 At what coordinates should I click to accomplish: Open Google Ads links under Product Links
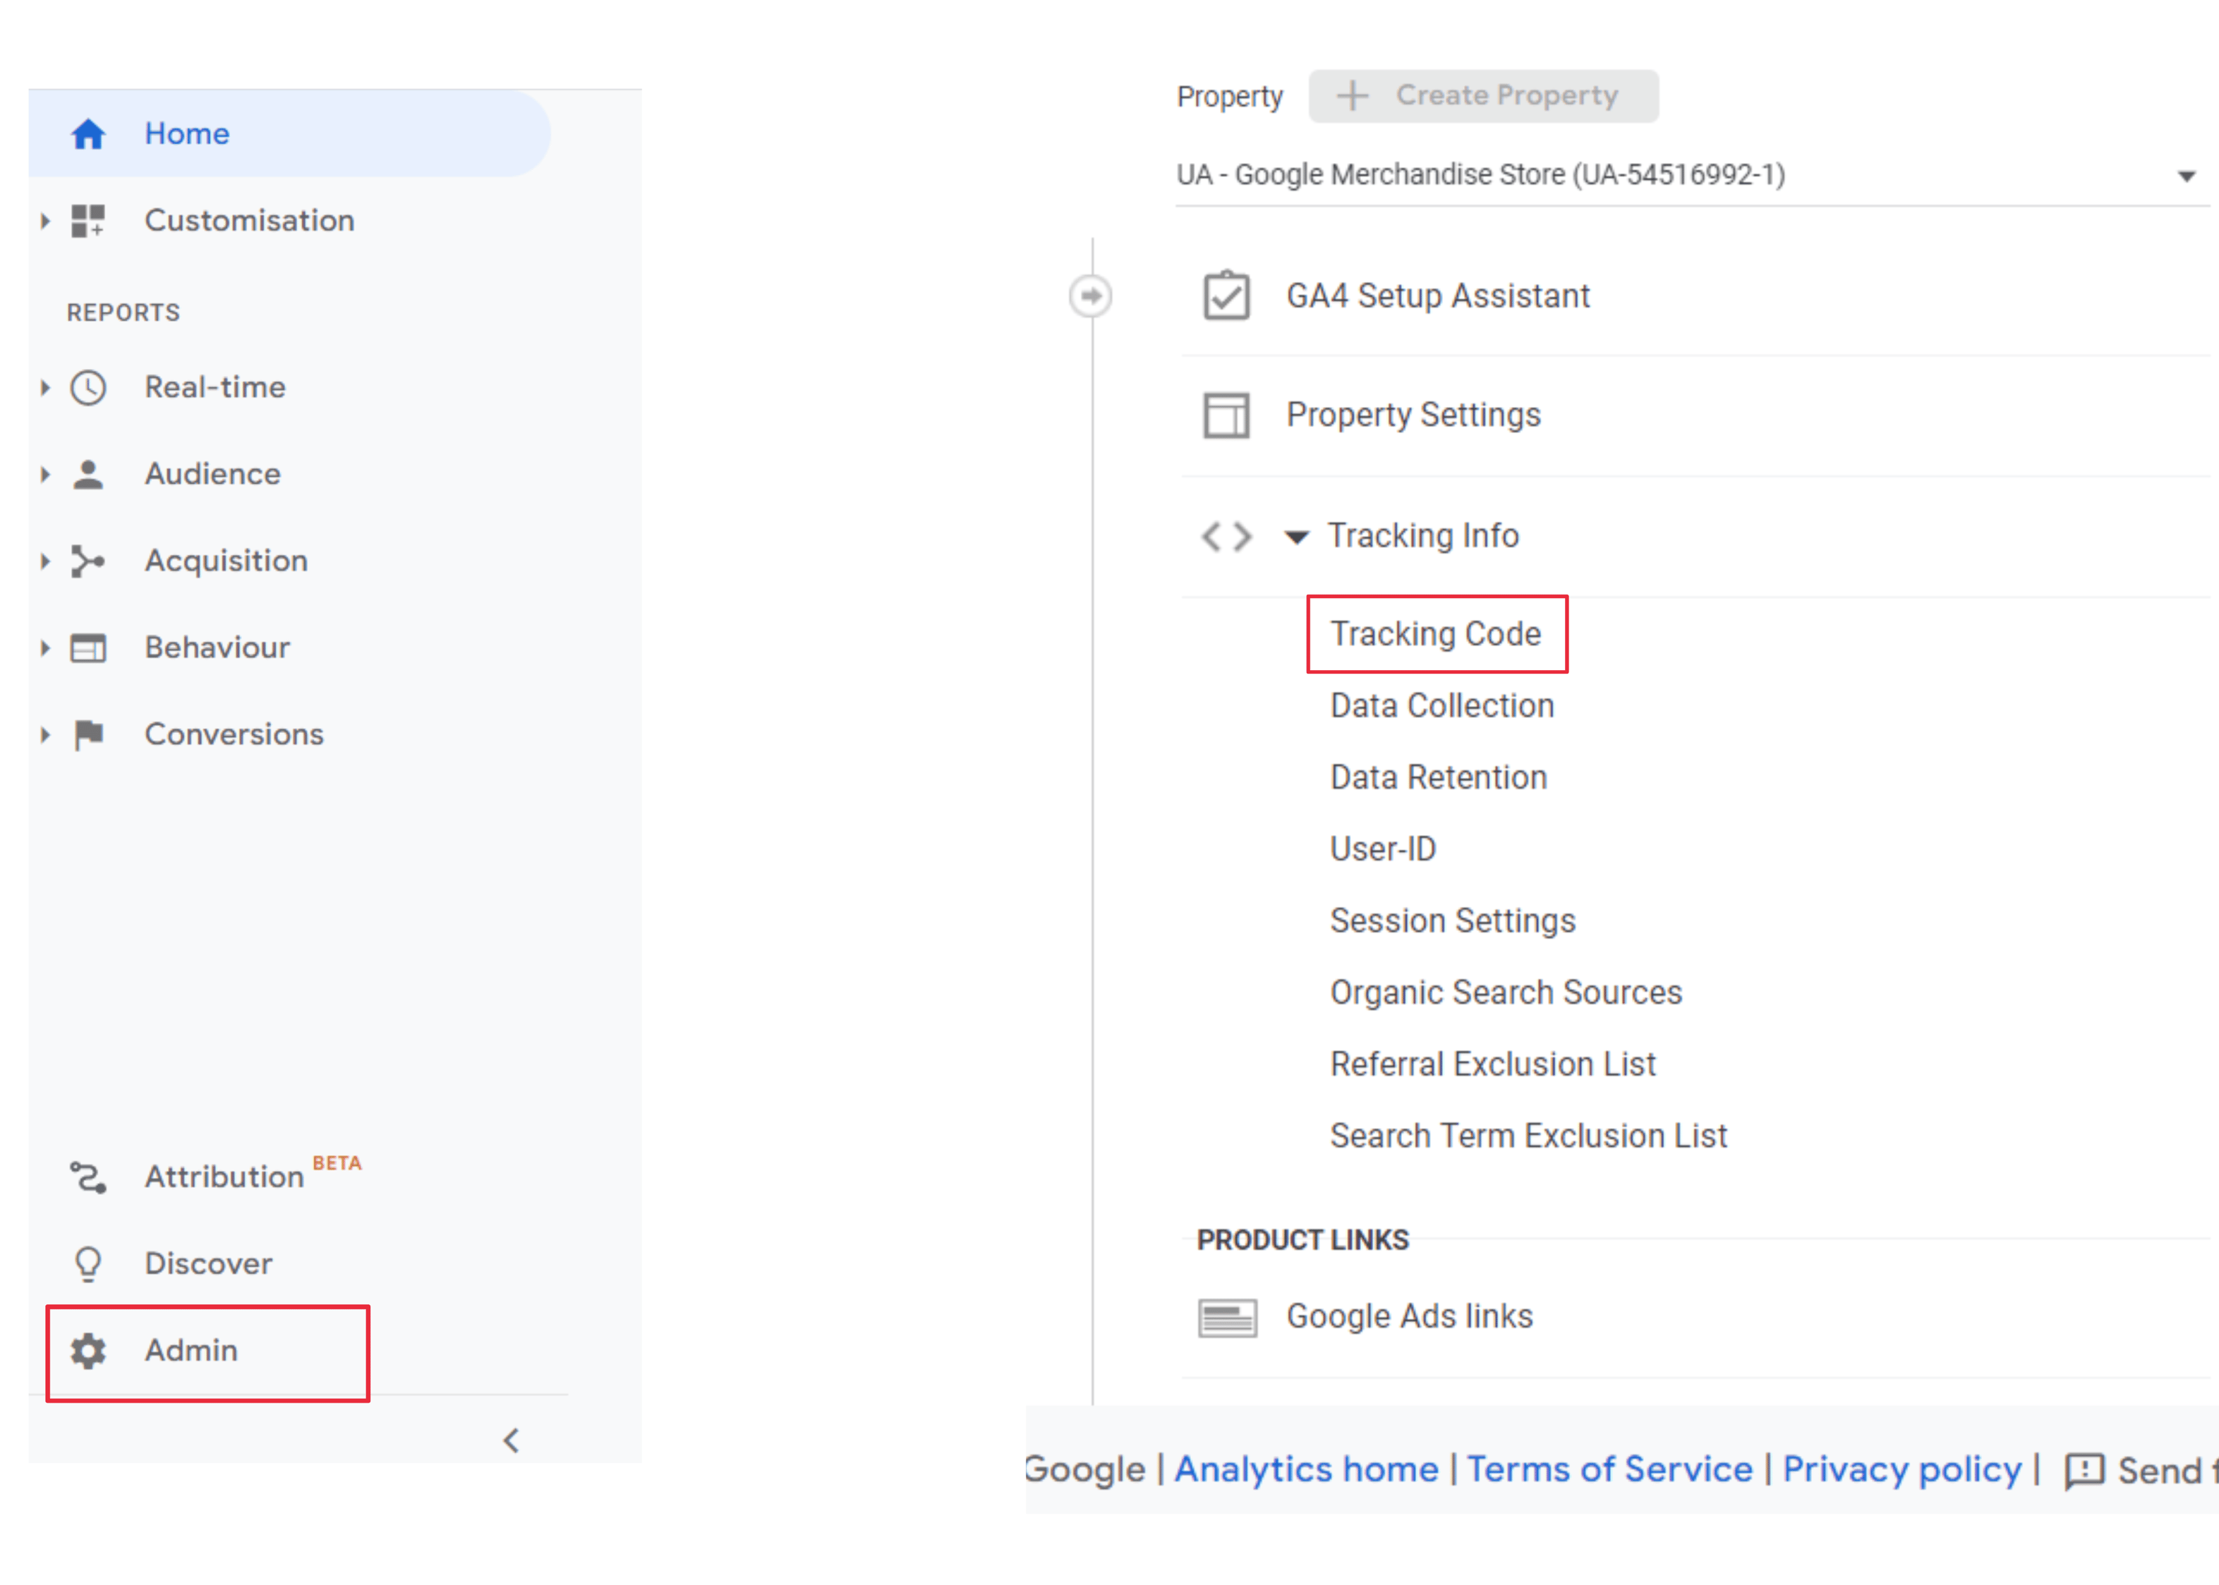pos(1409,1317)
